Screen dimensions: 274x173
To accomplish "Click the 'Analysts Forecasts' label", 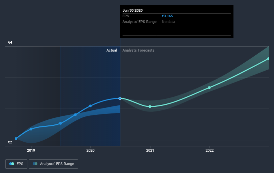I will (139, 50).
